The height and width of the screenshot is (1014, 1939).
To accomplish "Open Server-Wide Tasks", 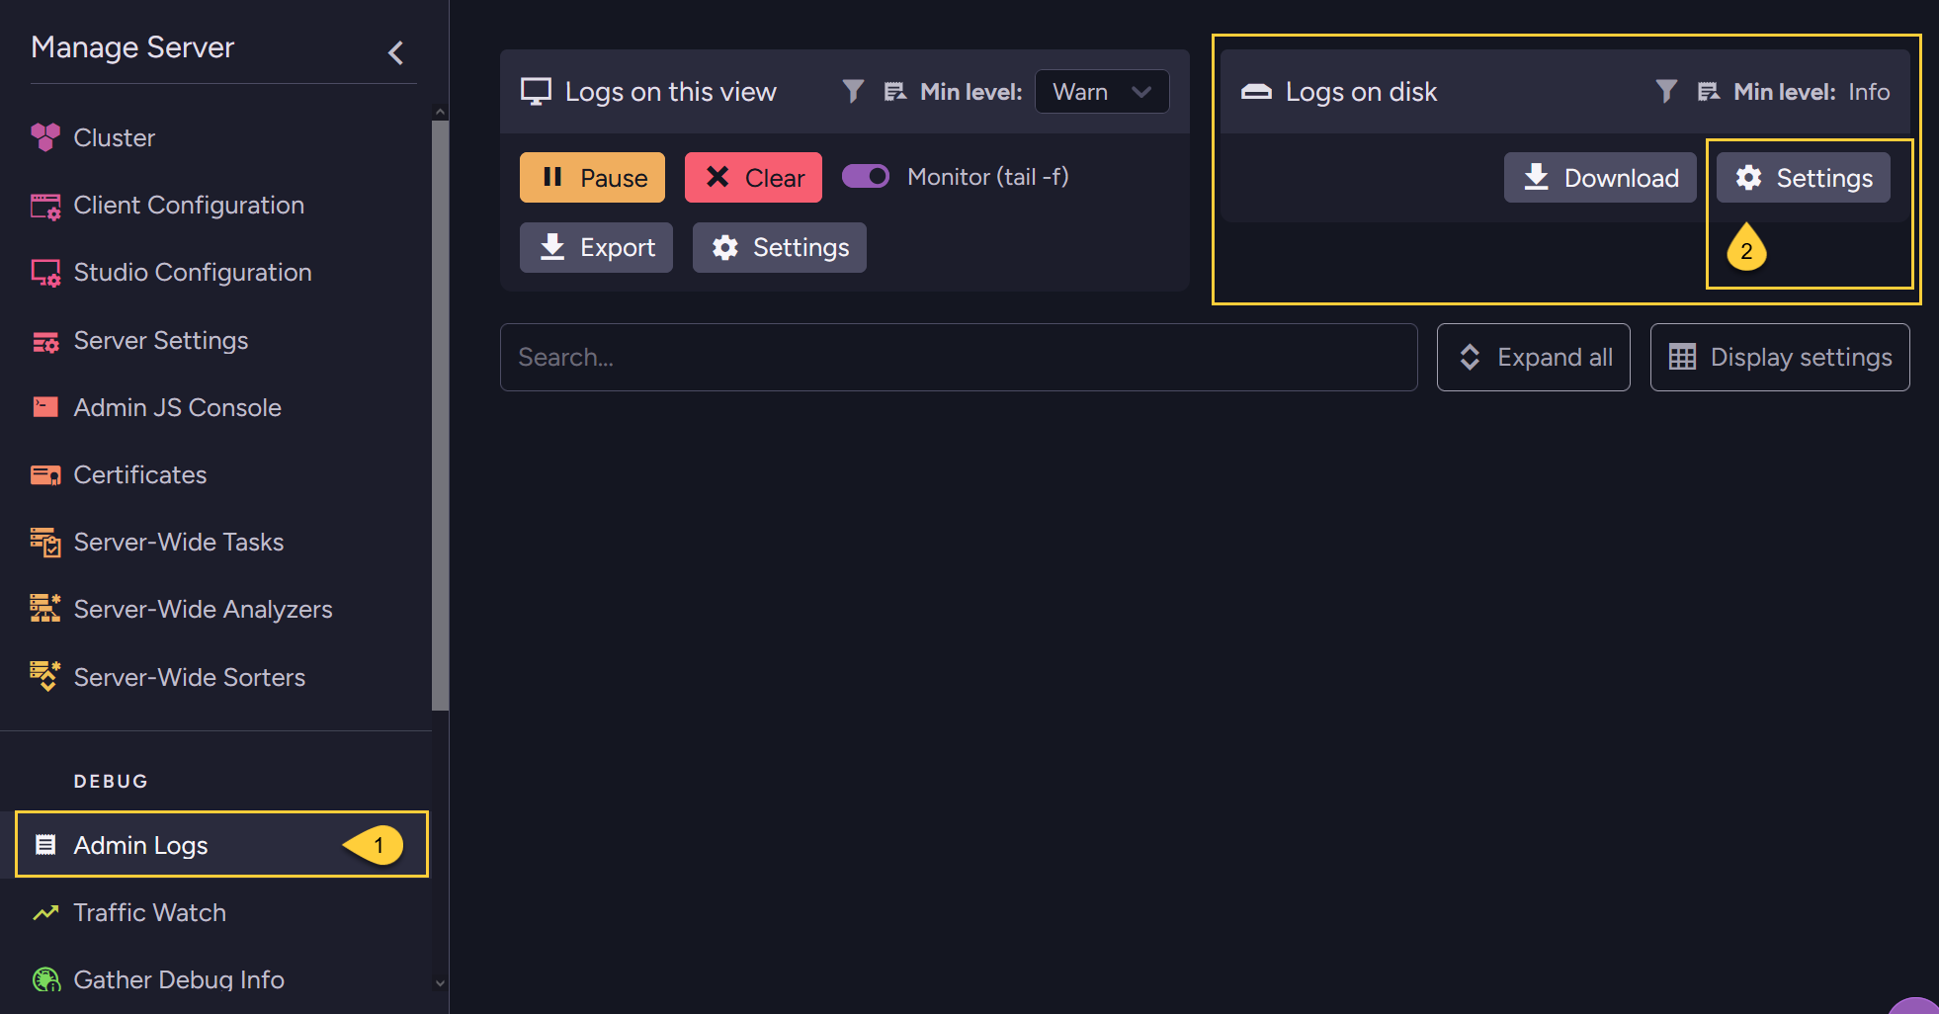I will click(178, 542).
